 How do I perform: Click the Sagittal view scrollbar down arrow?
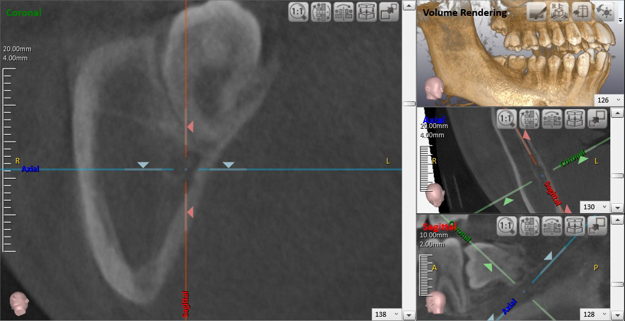coord(618,315)
